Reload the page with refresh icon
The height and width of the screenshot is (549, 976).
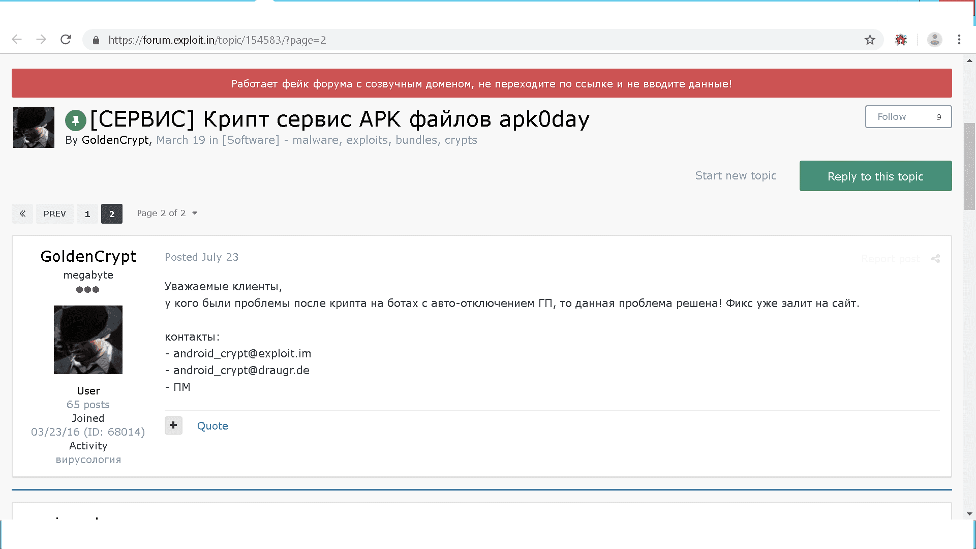66,40
